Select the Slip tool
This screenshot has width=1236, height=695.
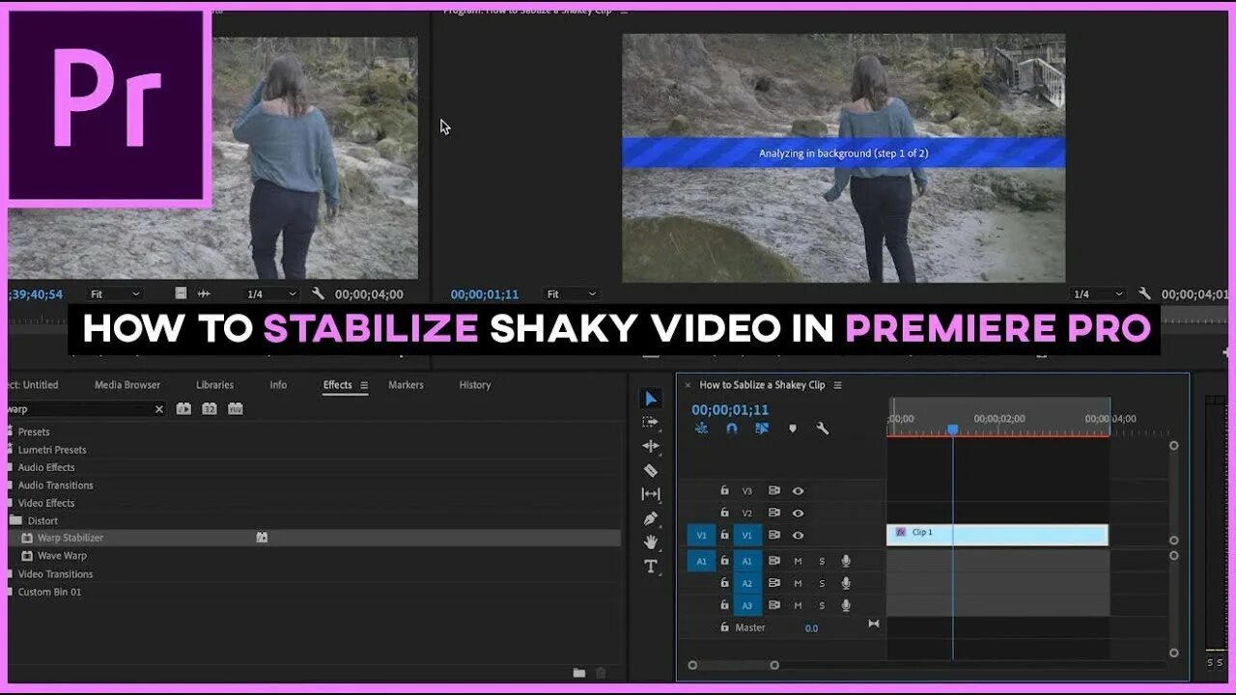pyautogui.click(x=651, y=494)
